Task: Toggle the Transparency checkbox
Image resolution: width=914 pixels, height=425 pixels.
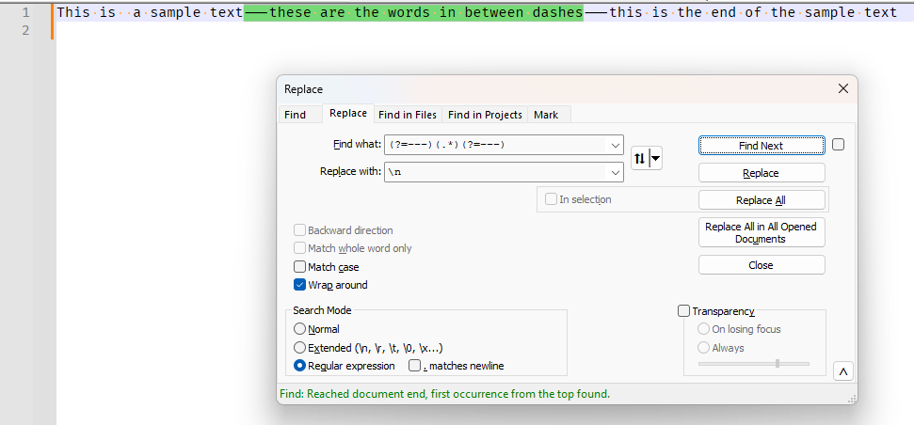Action: [x=684, y=311]
